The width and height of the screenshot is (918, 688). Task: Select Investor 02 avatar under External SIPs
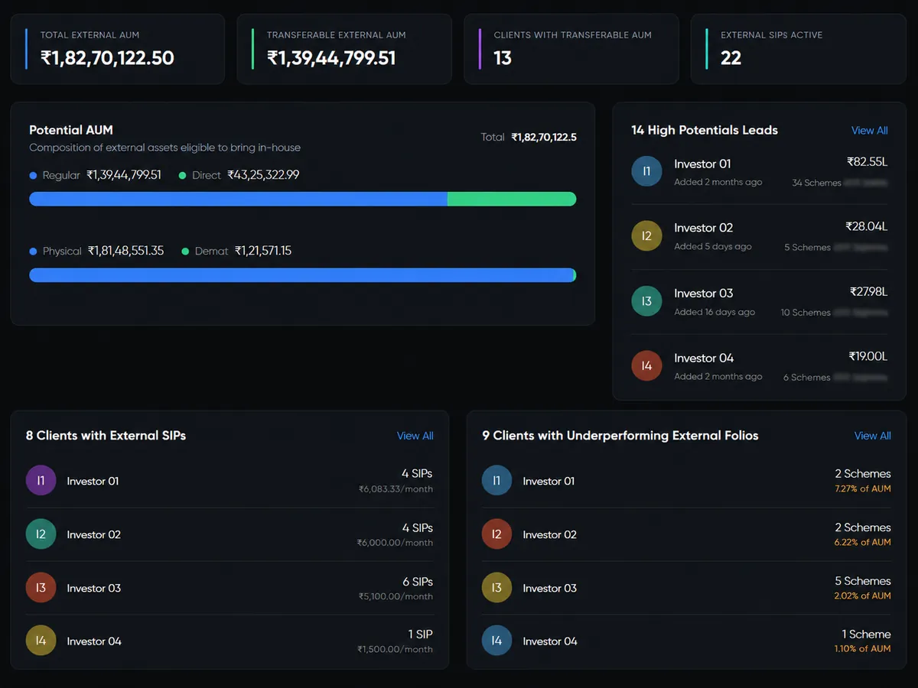(41, 534)
